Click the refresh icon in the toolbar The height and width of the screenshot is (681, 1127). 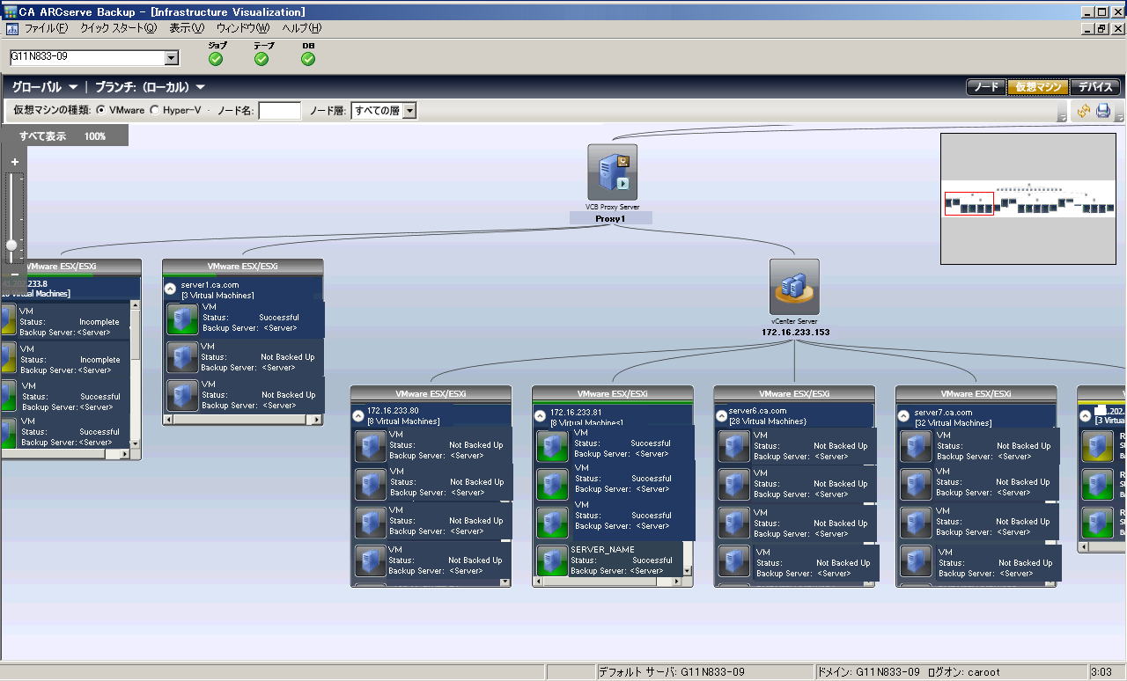[x=1083, y=112]
